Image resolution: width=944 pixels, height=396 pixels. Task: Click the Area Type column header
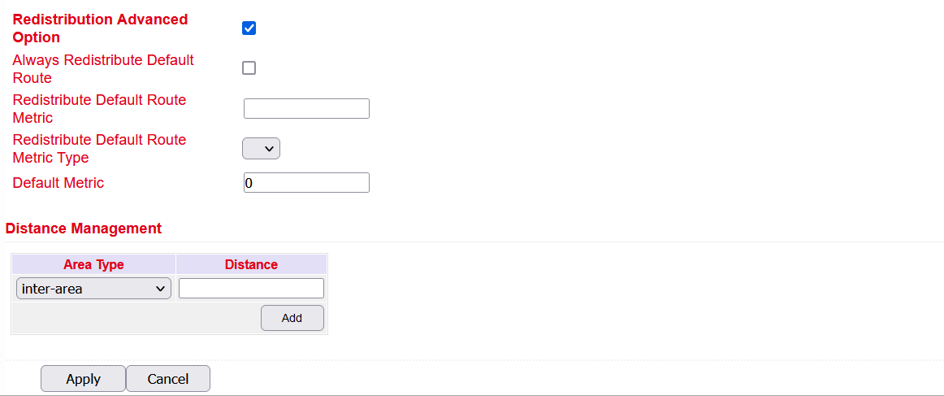pos(94,264)
